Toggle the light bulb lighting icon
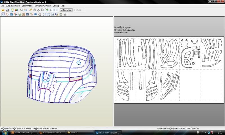 [12, 10]
